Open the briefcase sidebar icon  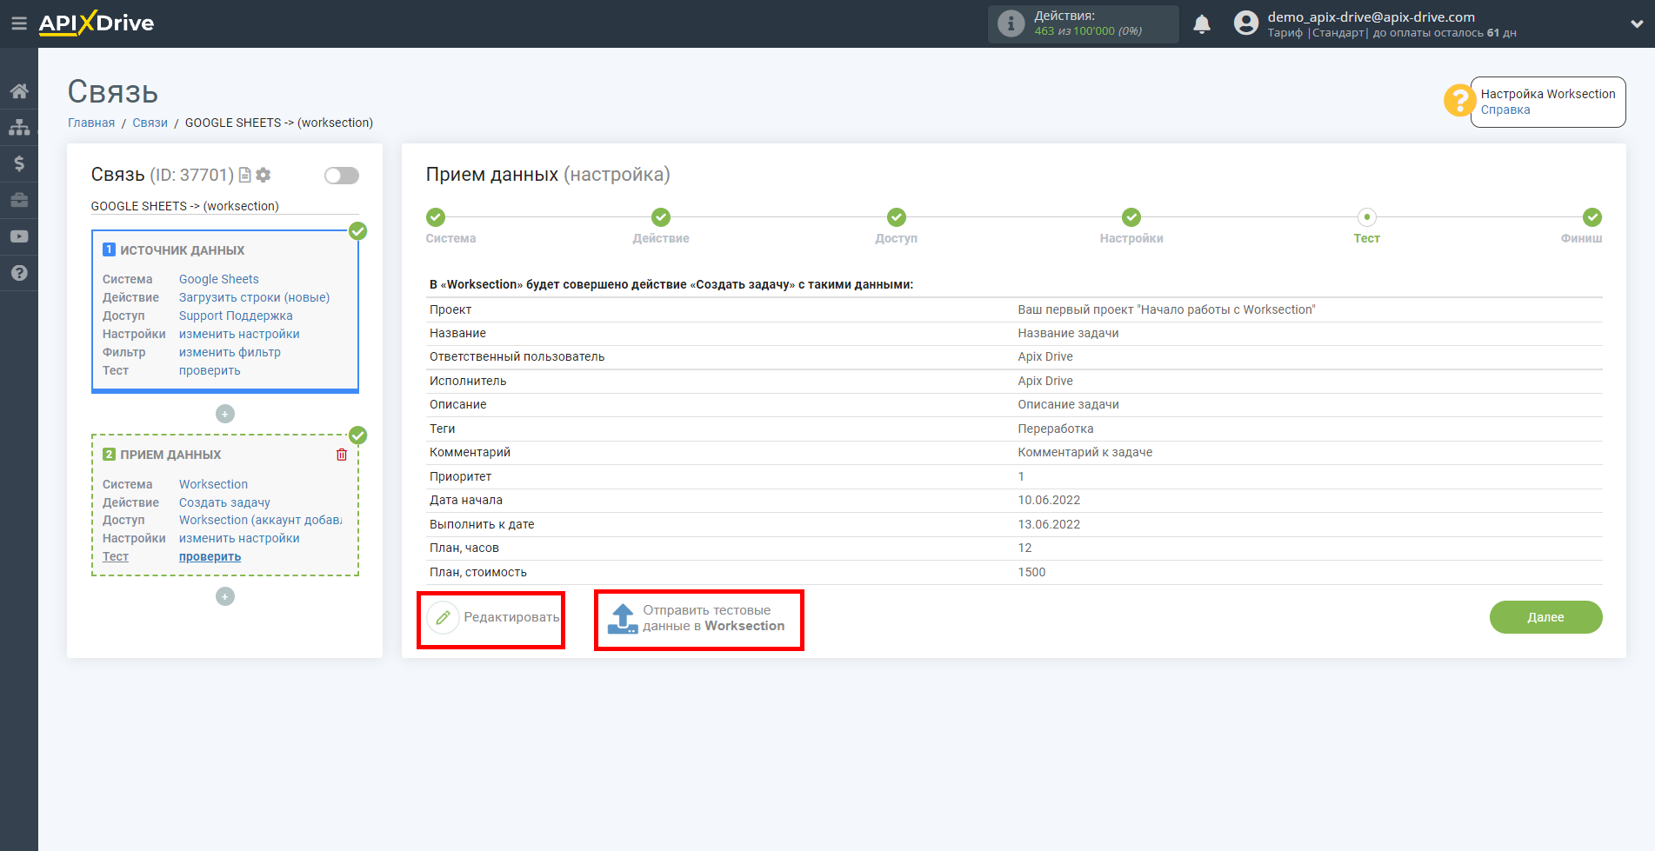(x=19, y=200)
